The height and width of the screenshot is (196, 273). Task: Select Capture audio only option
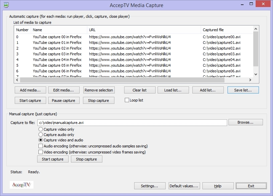click(x=41, y=135)
